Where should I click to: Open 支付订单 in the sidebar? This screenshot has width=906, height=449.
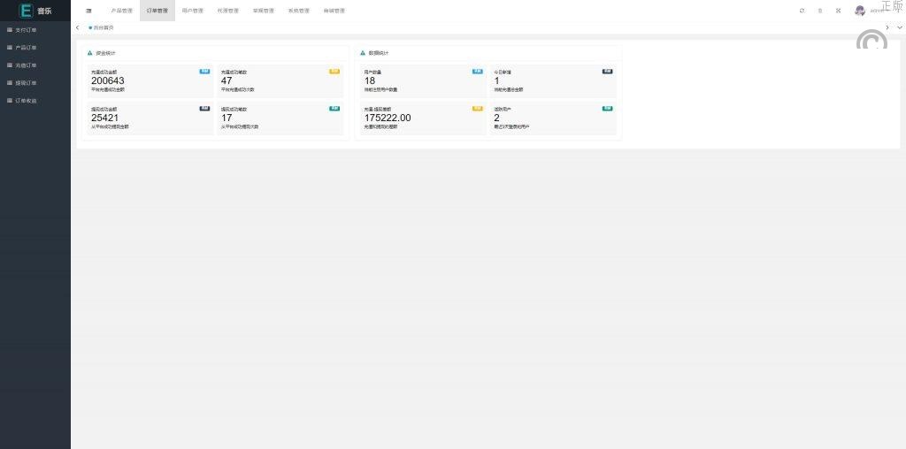click(26, 30)
